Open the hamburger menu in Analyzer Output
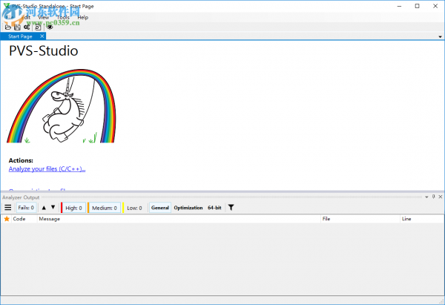This screenshot has width=445, height=305. coord(8,208)
